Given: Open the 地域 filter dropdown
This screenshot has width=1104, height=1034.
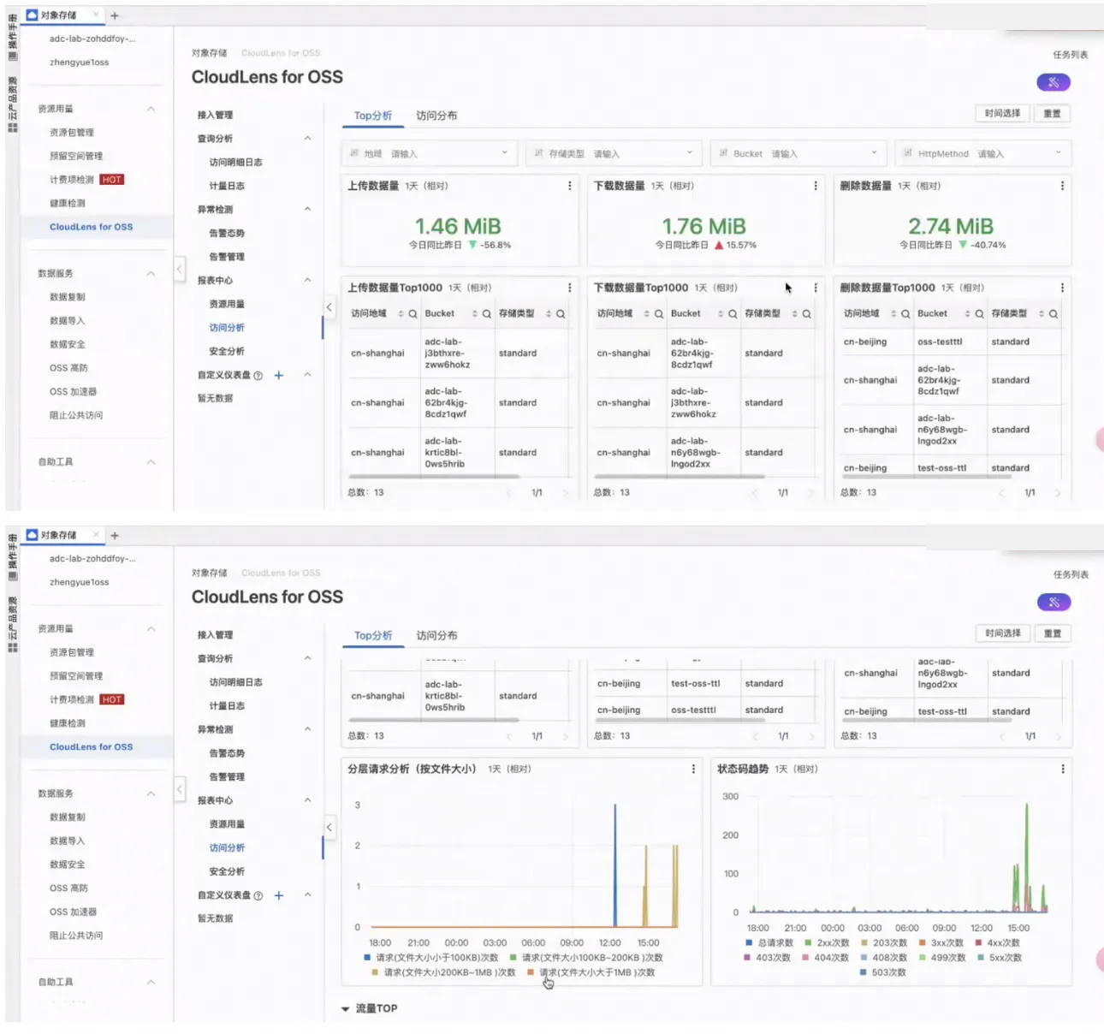Looking at the screenshot, I should pos(430,154).
